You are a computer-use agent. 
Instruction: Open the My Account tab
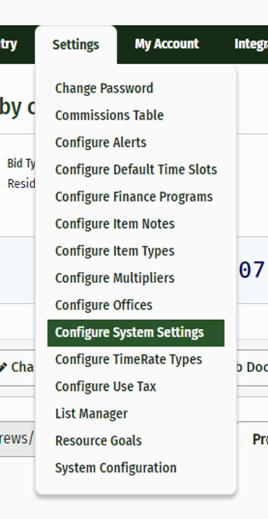click(x=166, y=44)
